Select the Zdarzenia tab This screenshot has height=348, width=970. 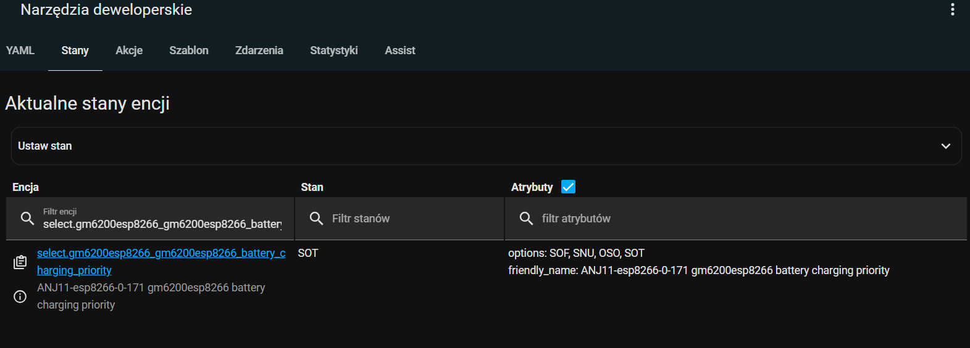click(259, 51)
